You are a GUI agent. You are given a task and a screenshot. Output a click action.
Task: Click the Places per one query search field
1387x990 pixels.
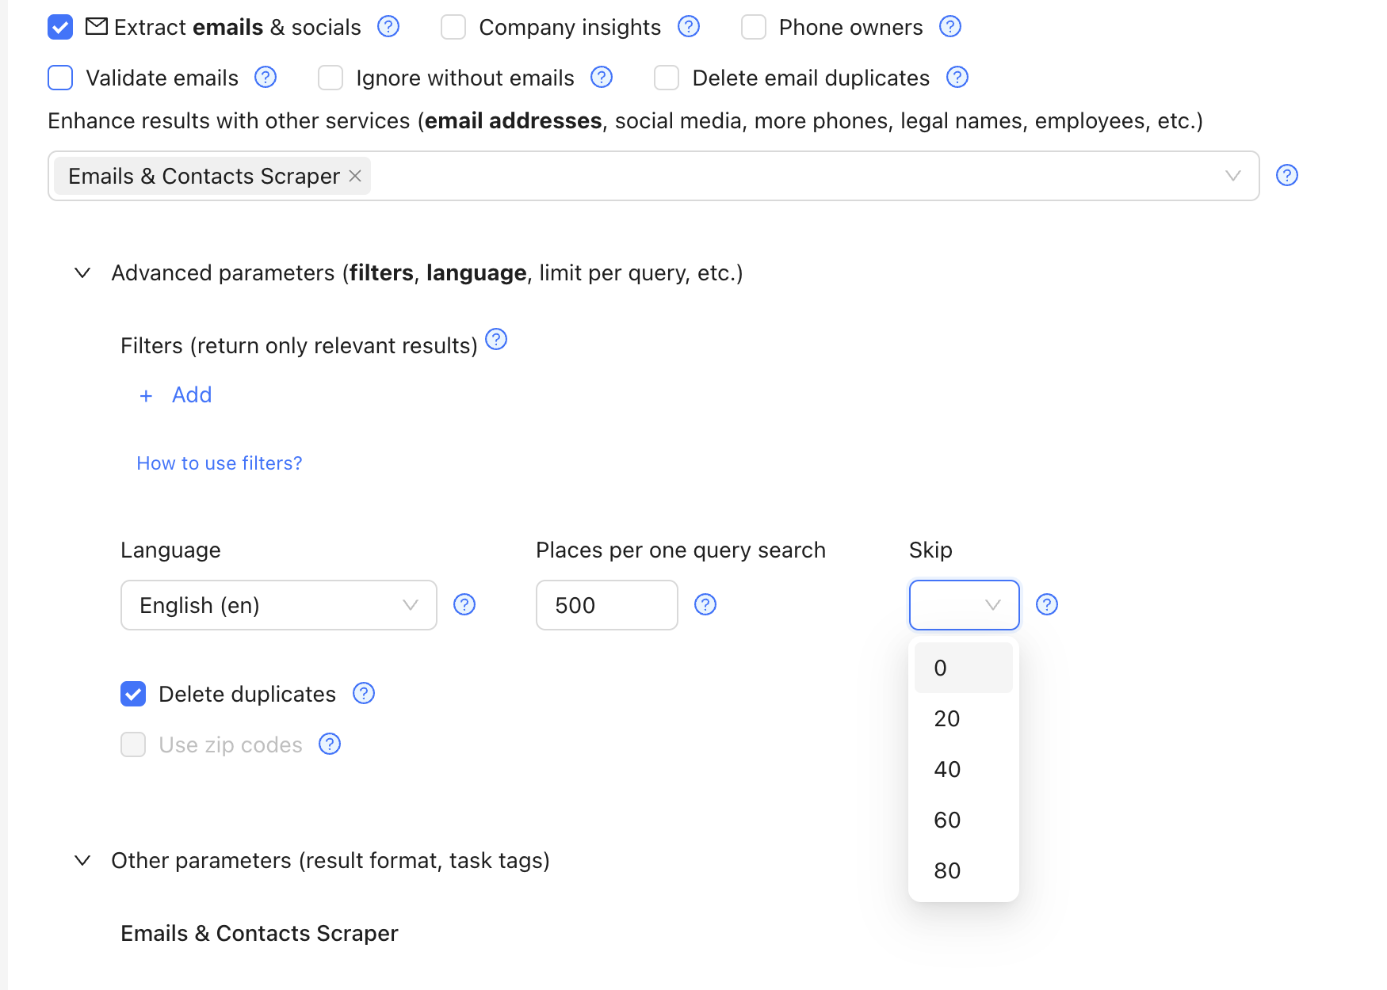coord(607,605)
